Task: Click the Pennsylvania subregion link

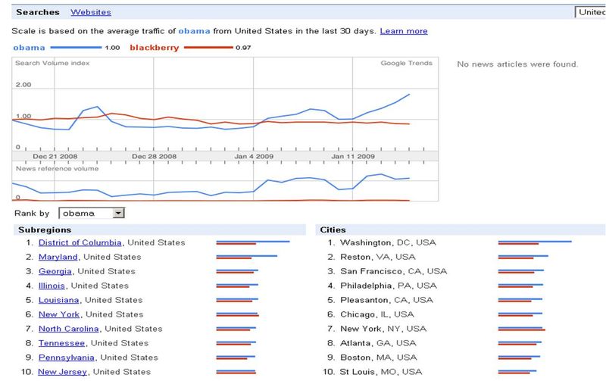Action: 67,358
